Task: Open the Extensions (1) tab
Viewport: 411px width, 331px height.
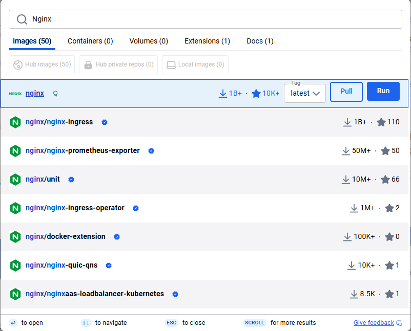Action: coord(207,41)
